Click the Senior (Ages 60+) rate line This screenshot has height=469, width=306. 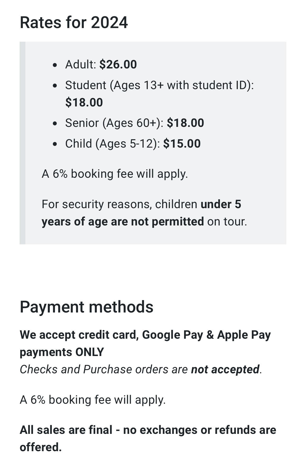point(134,123)
